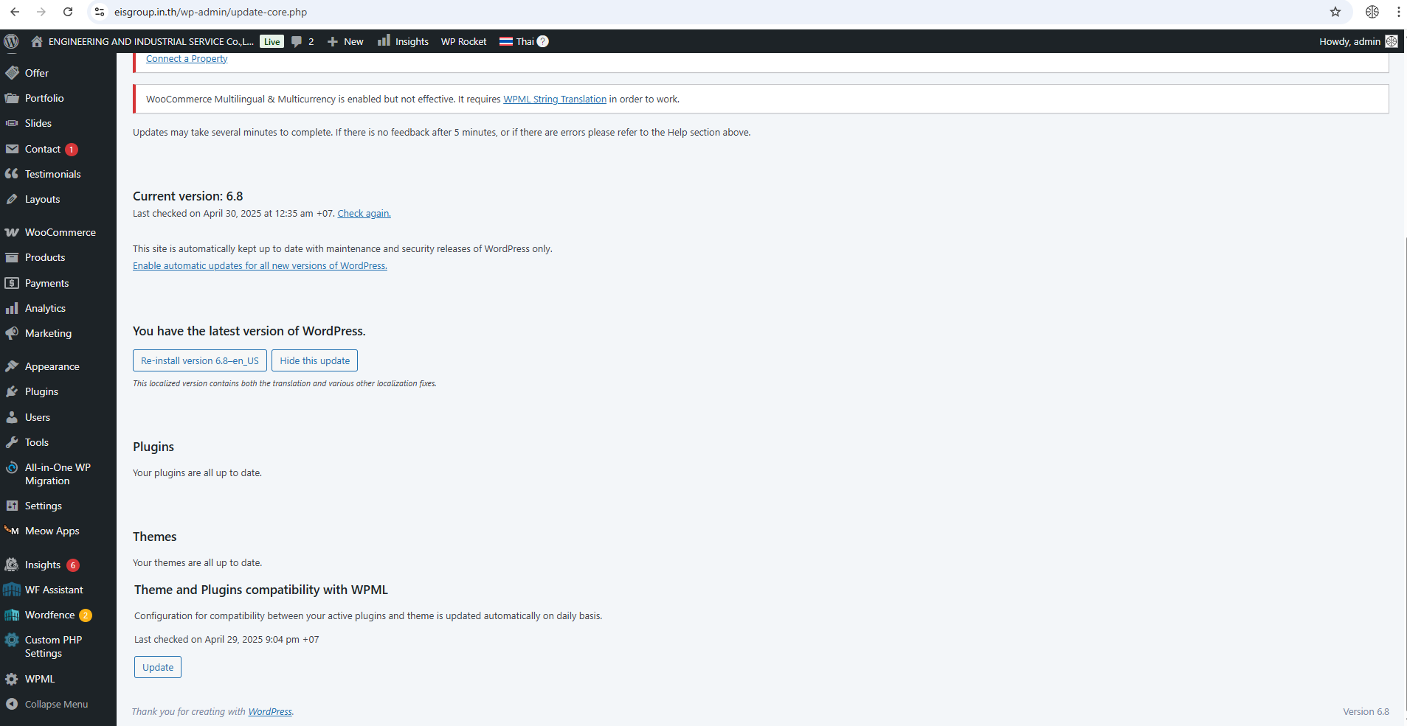Open Wordfence in the sidebar
Screen dimensions: 1407x726
coord(49,615)
